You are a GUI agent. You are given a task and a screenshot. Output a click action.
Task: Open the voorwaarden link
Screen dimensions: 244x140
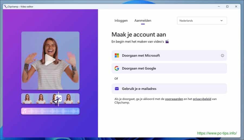(174, 99)
